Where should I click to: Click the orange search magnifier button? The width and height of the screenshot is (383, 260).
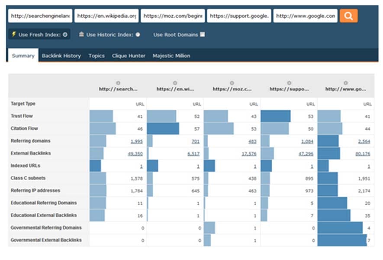pyautogui.click(x=348, y=16)
